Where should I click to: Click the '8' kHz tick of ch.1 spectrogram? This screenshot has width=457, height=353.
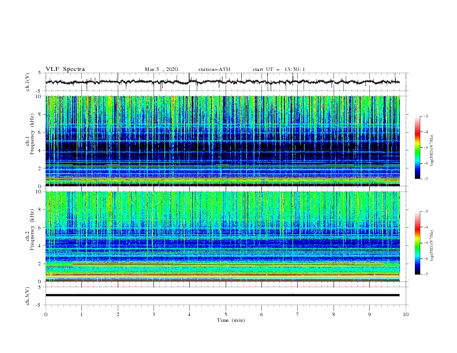coord(40,114)
